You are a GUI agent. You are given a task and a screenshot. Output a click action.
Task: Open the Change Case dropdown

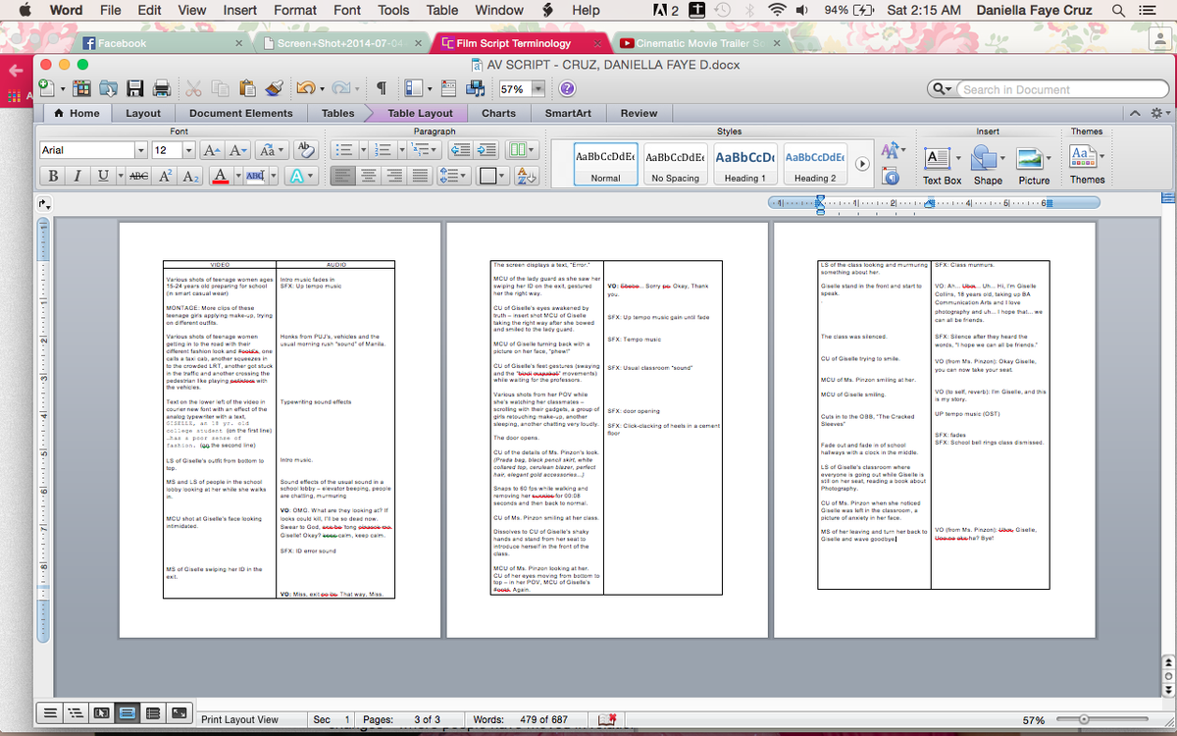pos(270,150)
